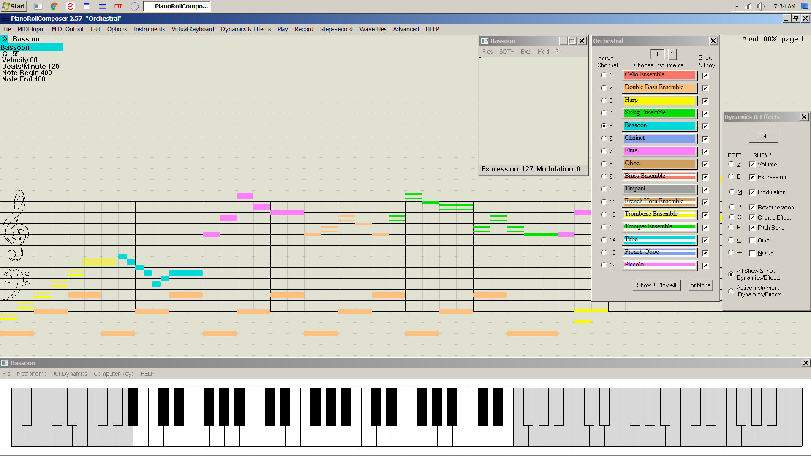
Task: Enable the Volume edit radio button
Action: pos(731,164)
